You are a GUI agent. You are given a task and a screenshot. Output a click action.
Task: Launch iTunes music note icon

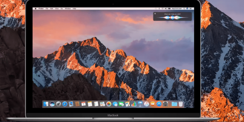pyautogui.click(x=146, y=104)
